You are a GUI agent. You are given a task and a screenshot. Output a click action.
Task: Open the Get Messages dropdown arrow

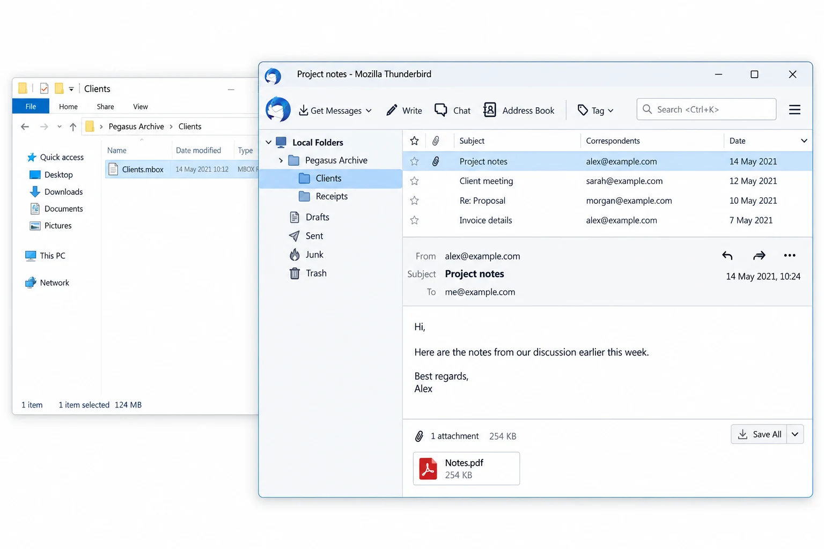coord(369,111)
